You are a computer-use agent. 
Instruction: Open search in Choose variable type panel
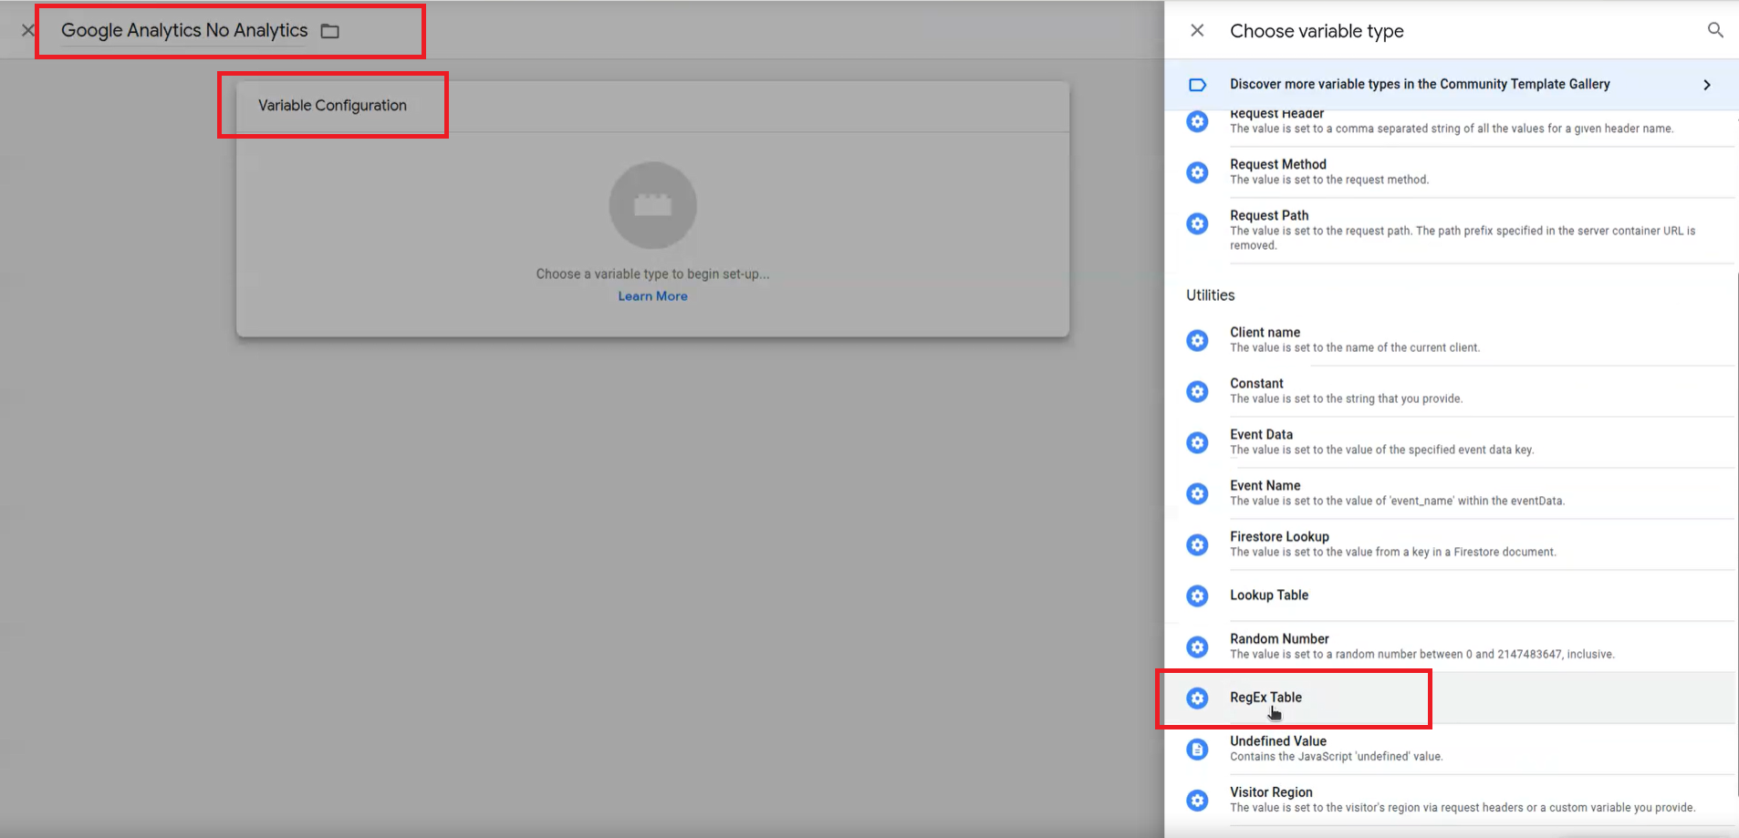point(1715,30)
